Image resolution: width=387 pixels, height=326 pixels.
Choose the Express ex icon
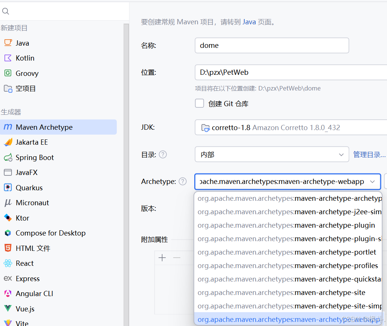(x=8, y=278)
